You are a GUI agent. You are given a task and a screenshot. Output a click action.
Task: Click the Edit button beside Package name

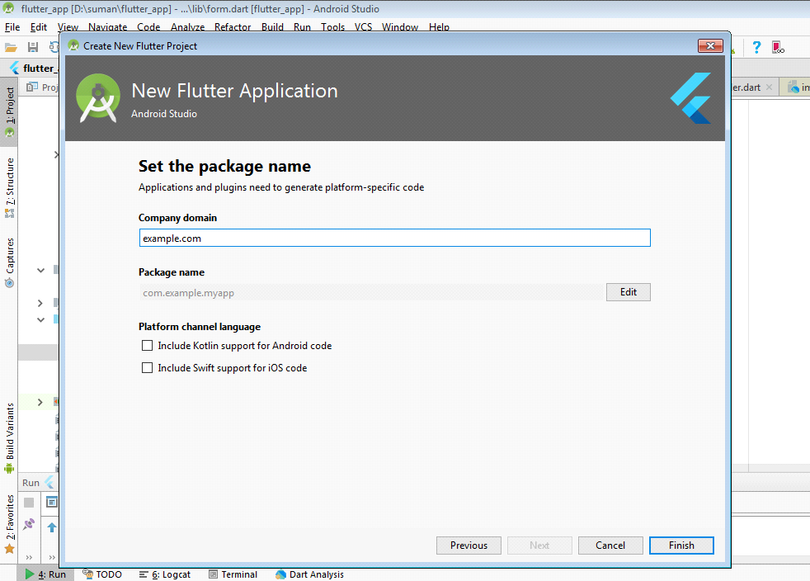629,292
